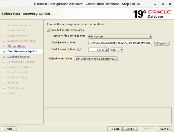Click the Creation Option step label
Screen dimensions: 174x132
[x=17, y=77]
